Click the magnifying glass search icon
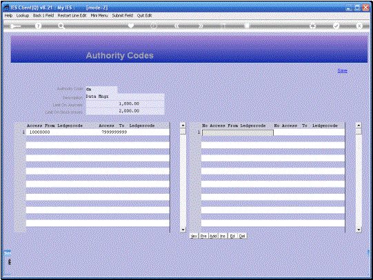The height and width of the screenshot is (280, 373). click(61, 26)
